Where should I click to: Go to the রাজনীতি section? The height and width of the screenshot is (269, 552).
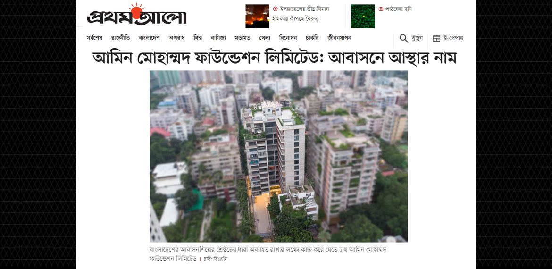(120, 38)
